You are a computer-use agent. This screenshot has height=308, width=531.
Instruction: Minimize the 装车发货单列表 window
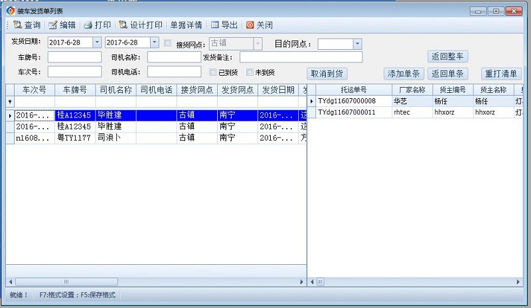478,11
